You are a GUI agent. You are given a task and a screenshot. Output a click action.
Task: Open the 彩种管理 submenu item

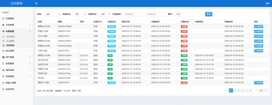coord(10,37)
